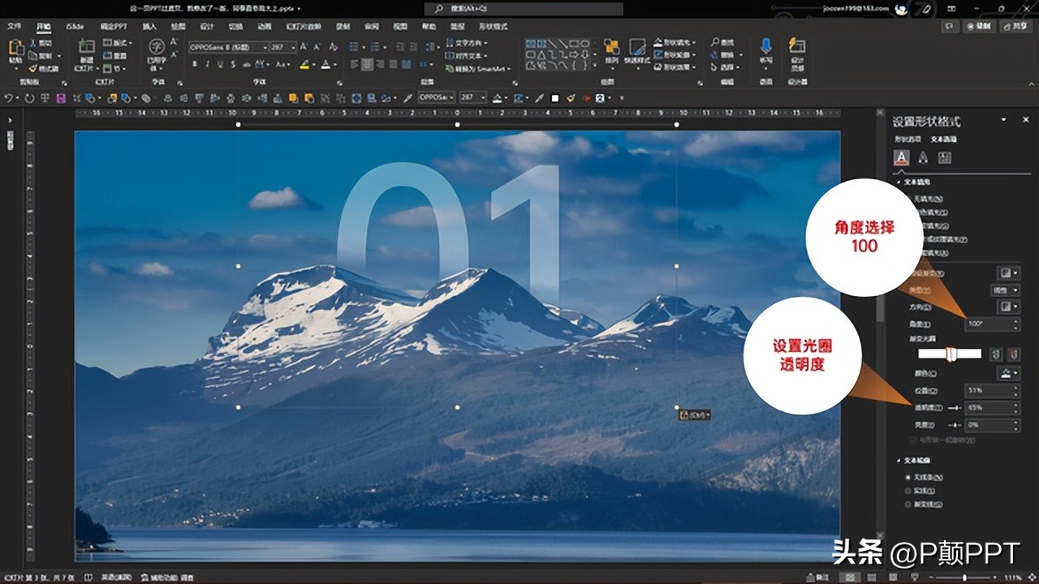Click the Convert to SmartArt button
Image resolution: width=1039 pixels, height=584 pixels.
click(x=479, y=68)
